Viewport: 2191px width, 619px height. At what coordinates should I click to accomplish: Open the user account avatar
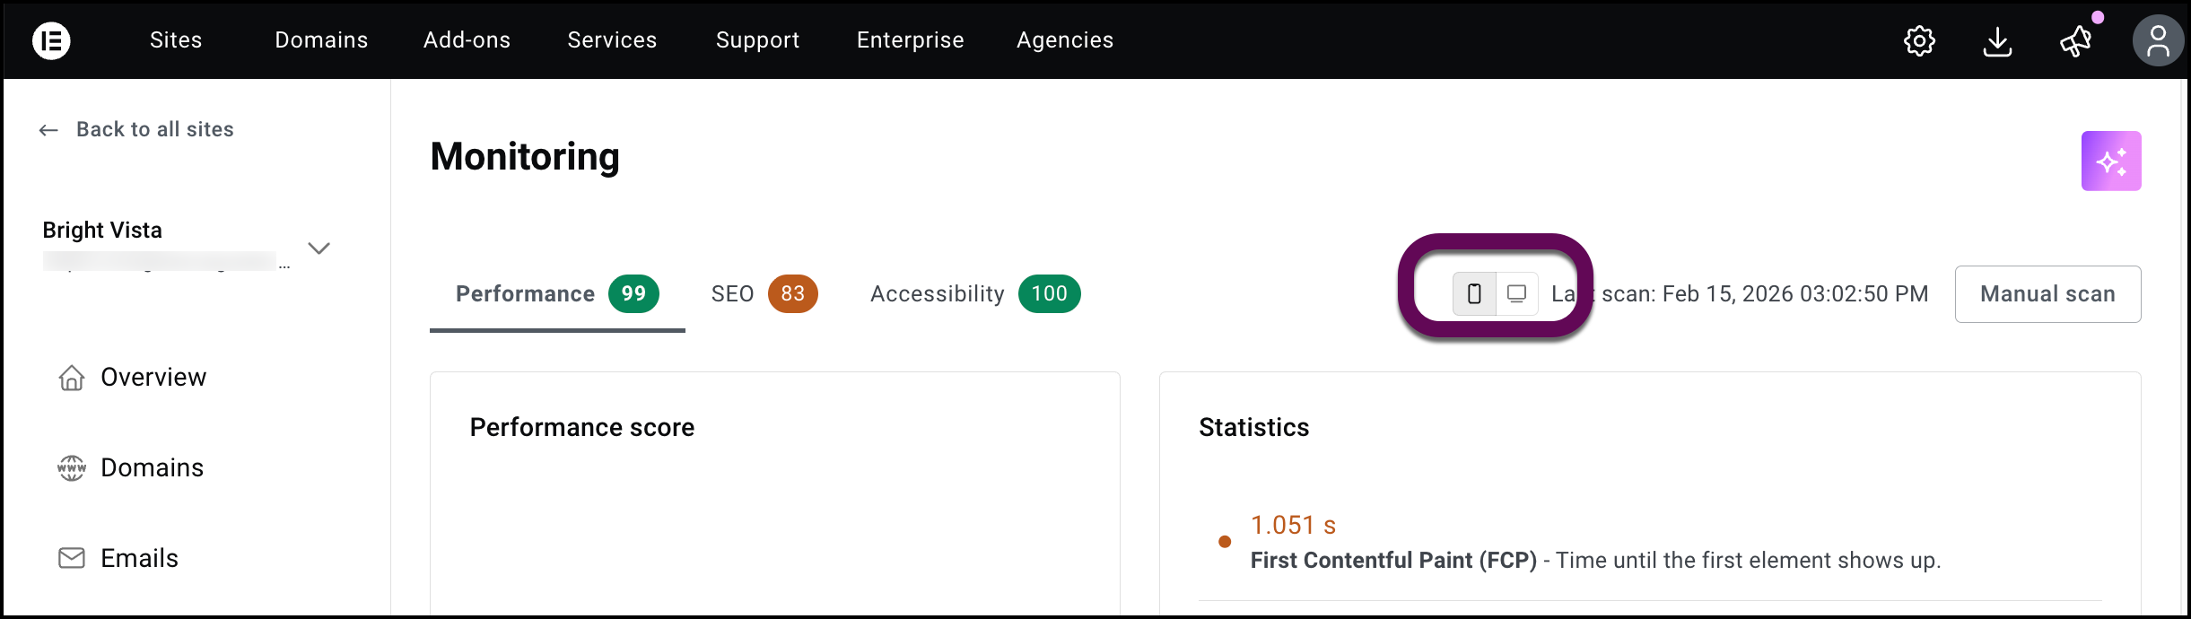[2158, 40]
